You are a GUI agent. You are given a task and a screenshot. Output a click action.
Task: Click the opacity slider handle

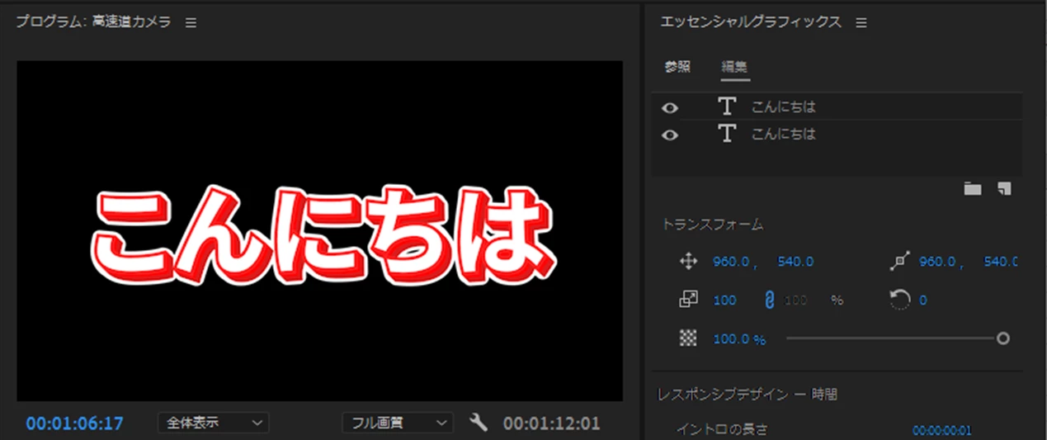point(1003,338)
